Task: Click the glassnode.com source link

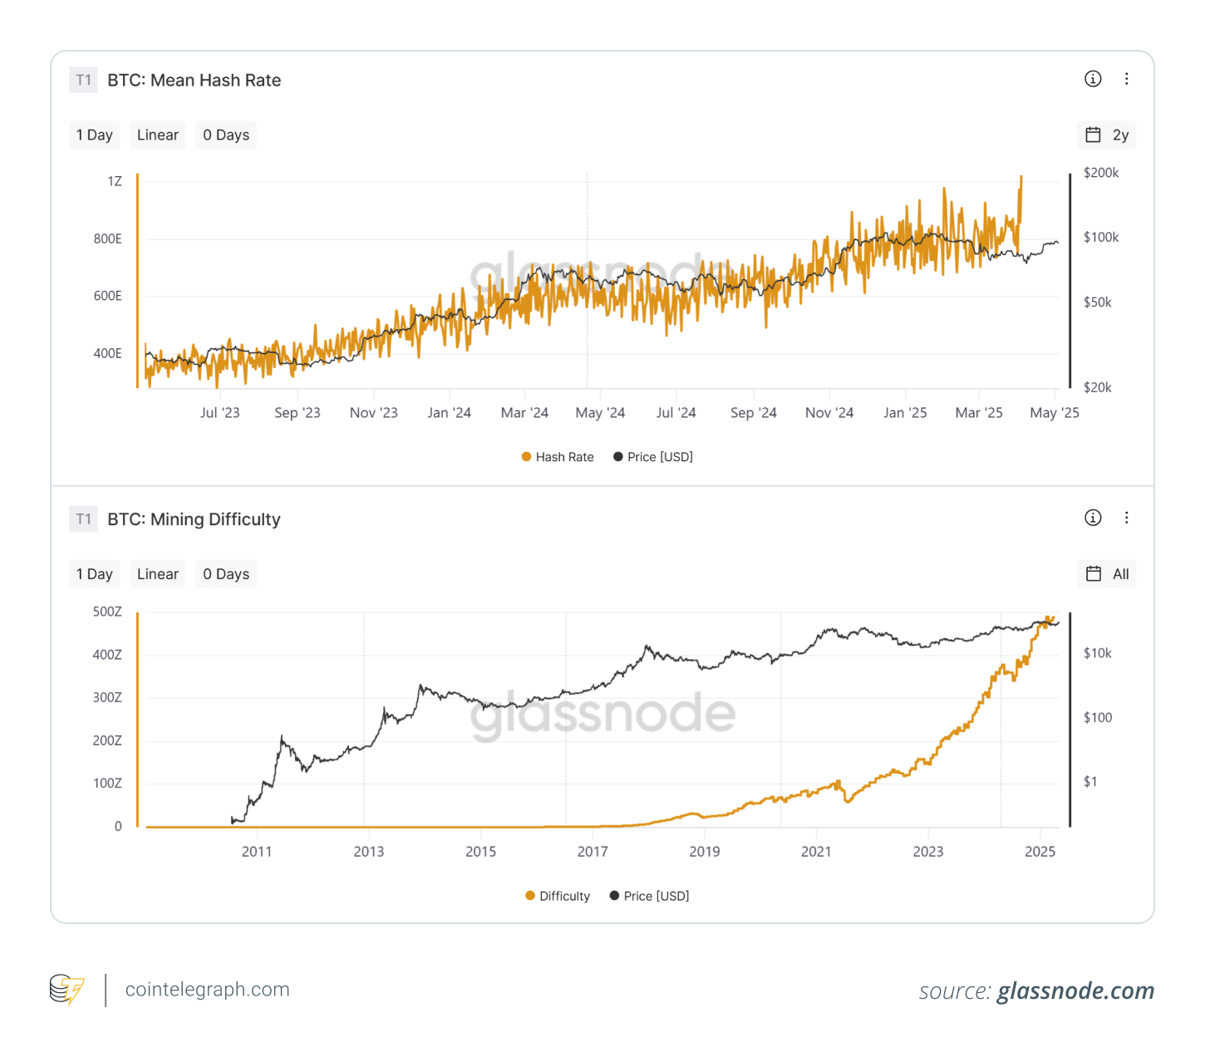Action: (1075, 991)
